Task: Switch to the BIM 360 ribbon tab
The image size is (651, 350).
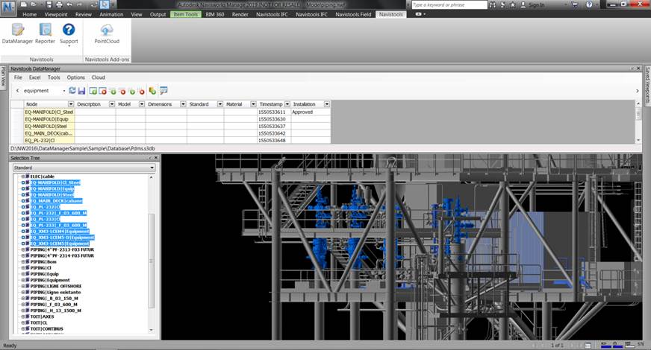Action: pyautogui.click(x=215, y=14)
